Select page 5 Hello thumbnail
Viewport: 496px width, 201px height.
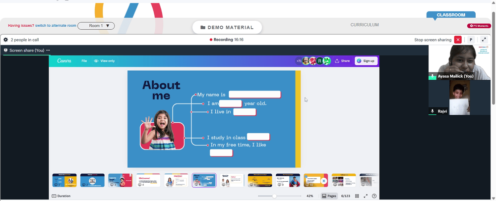[176, 180]
